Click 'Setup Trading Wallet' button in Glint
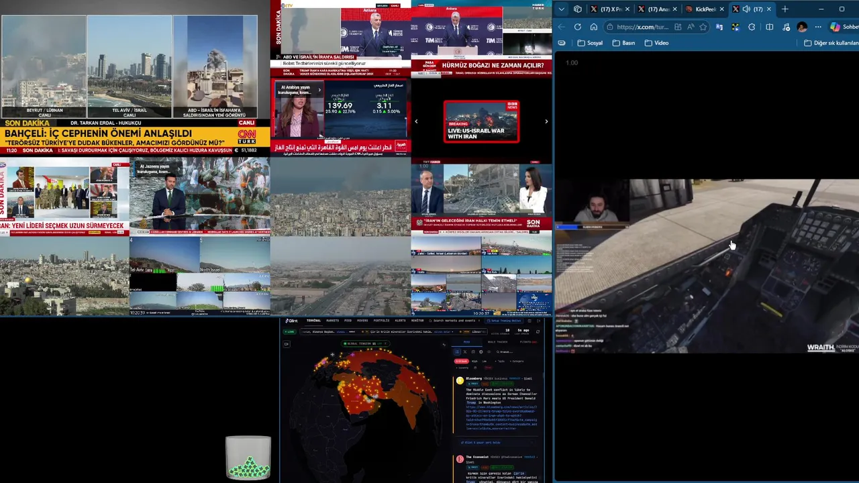859x483 pixels. (504, 321)
